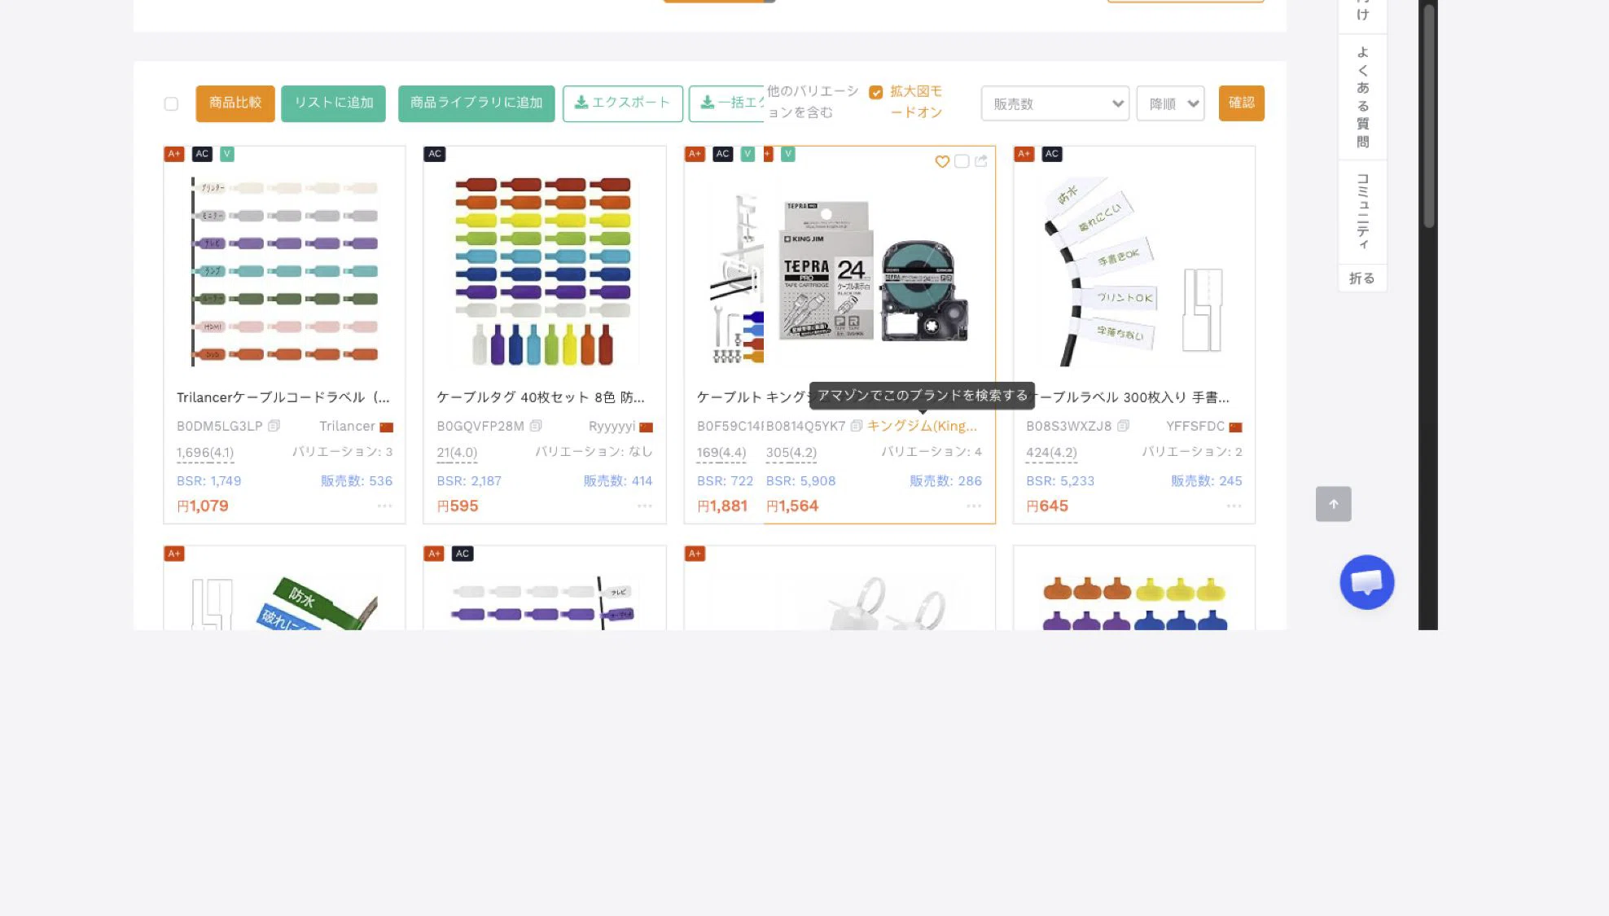The width and height of the screenshot is (1609, 916).
Task: Open the 降順 order dropdown
Action: click(x=1171, y=103)
